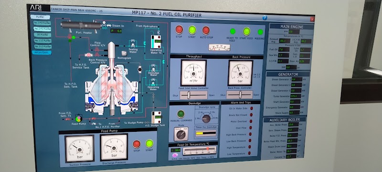The height and width of the screenshot is (172, 382).
Task: Open the Nomogram chart icon
Action: pos(124,54)
